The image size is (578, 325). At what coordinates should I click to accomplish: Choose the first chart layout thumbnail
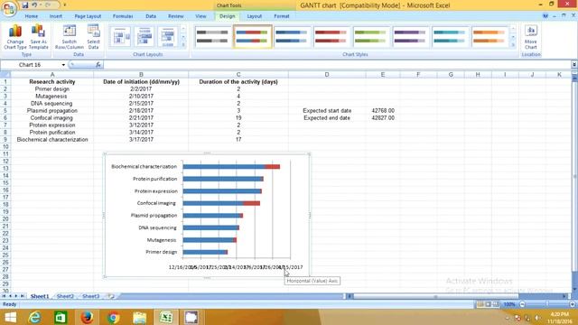click(120, 37)
